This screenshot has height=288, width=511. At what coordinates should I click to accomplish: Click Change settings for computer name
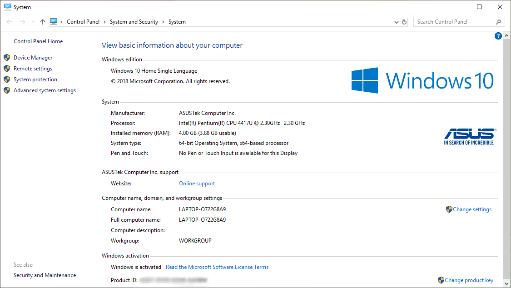click(x=472, y=209)
